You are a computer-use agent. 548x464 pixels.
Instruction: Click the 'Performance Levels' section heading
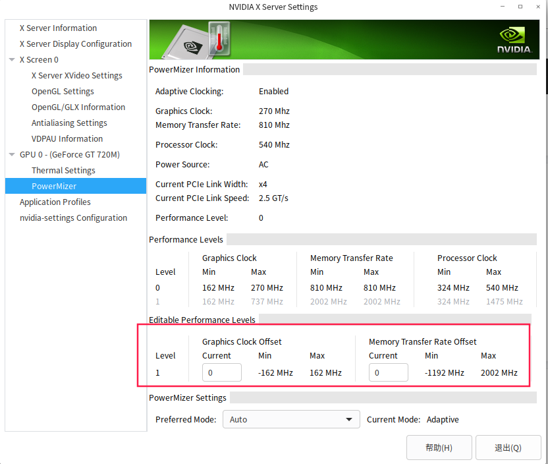tap(186, 239)
